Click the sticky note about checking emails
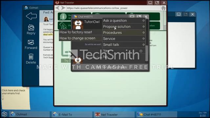Viewport: 210px width, 118px height. tap(15, 98)
